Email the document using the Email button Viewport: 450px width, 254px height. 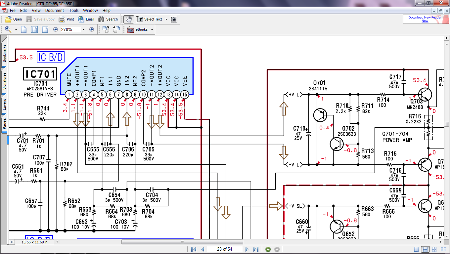[x=86, y=19]
